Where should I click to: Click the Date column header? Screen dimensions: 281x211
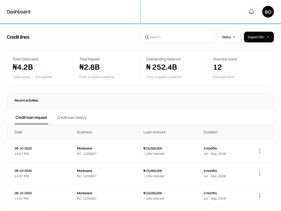pyautogui.click(x=18, y=132)
